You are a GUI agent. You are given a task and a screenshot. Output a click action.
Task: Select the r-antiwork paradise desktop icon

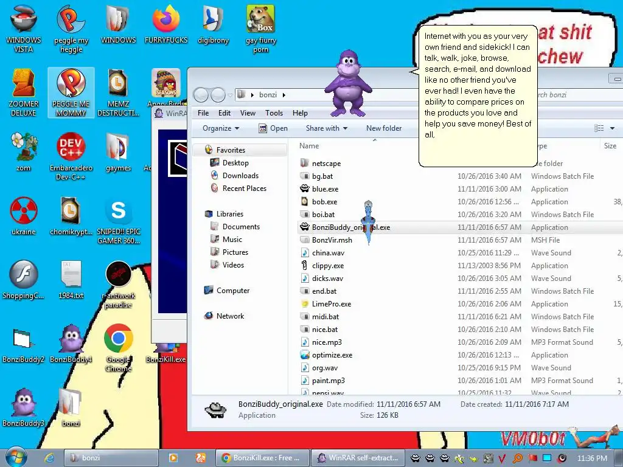tap(118, 283)
